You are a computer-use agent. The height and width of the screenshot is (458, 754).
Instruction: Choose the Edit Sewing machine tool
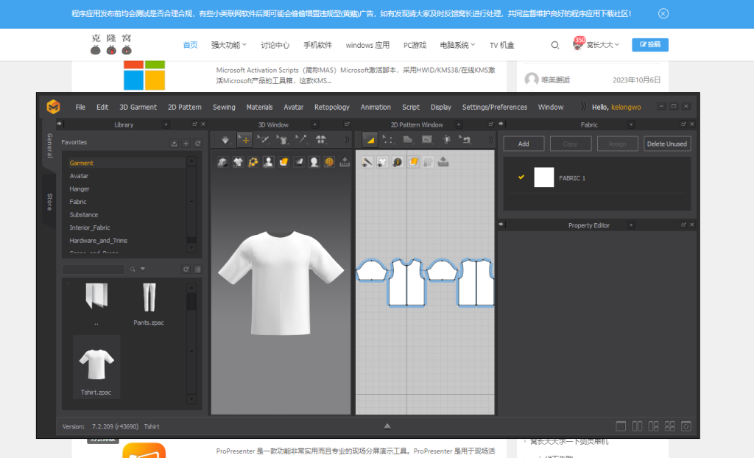click(x=465, y=140)
